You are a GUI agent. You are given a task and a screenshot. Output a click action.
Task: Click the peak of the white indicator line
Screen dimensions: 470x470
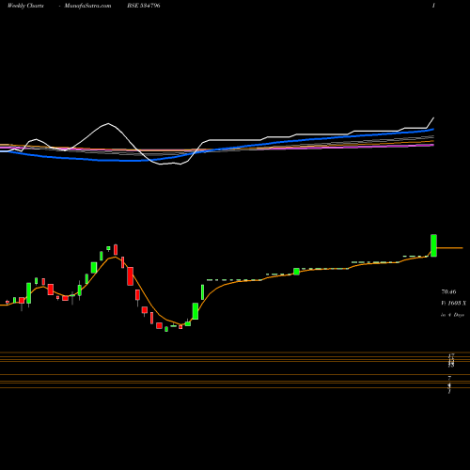pyautogui.click(x=108, y=123)
